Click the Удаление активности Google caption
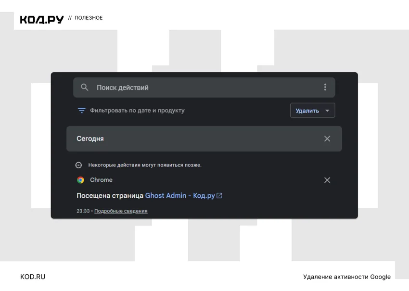Screen dimensions: 409x291 (347, 277)
